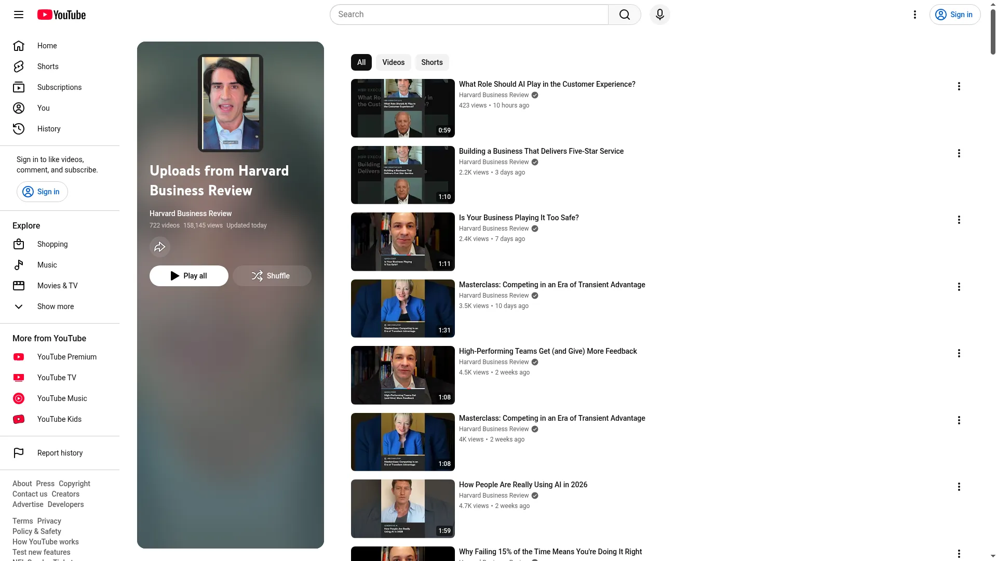Viewport: 997px width, 561px height.
Task: Play the 1:59 Using AI in 2026 thumbnail
Action: pos(403,509)
